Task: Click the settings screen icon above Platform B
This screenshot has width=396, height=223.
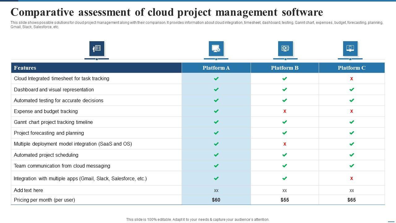Action: [285, 48]
